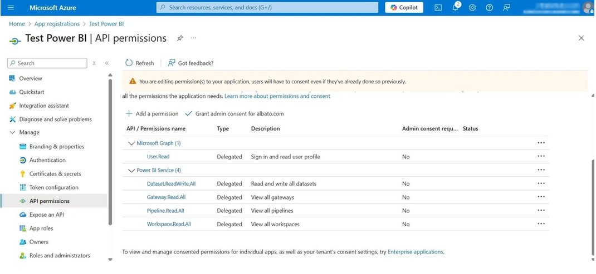Click "Read and write all datasets" description
Screen dimensions: 596x274
pos(284,183)
